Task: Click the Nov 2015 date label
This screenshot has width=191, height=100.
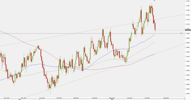Action: pyautogui.click(x=7, y=98)
